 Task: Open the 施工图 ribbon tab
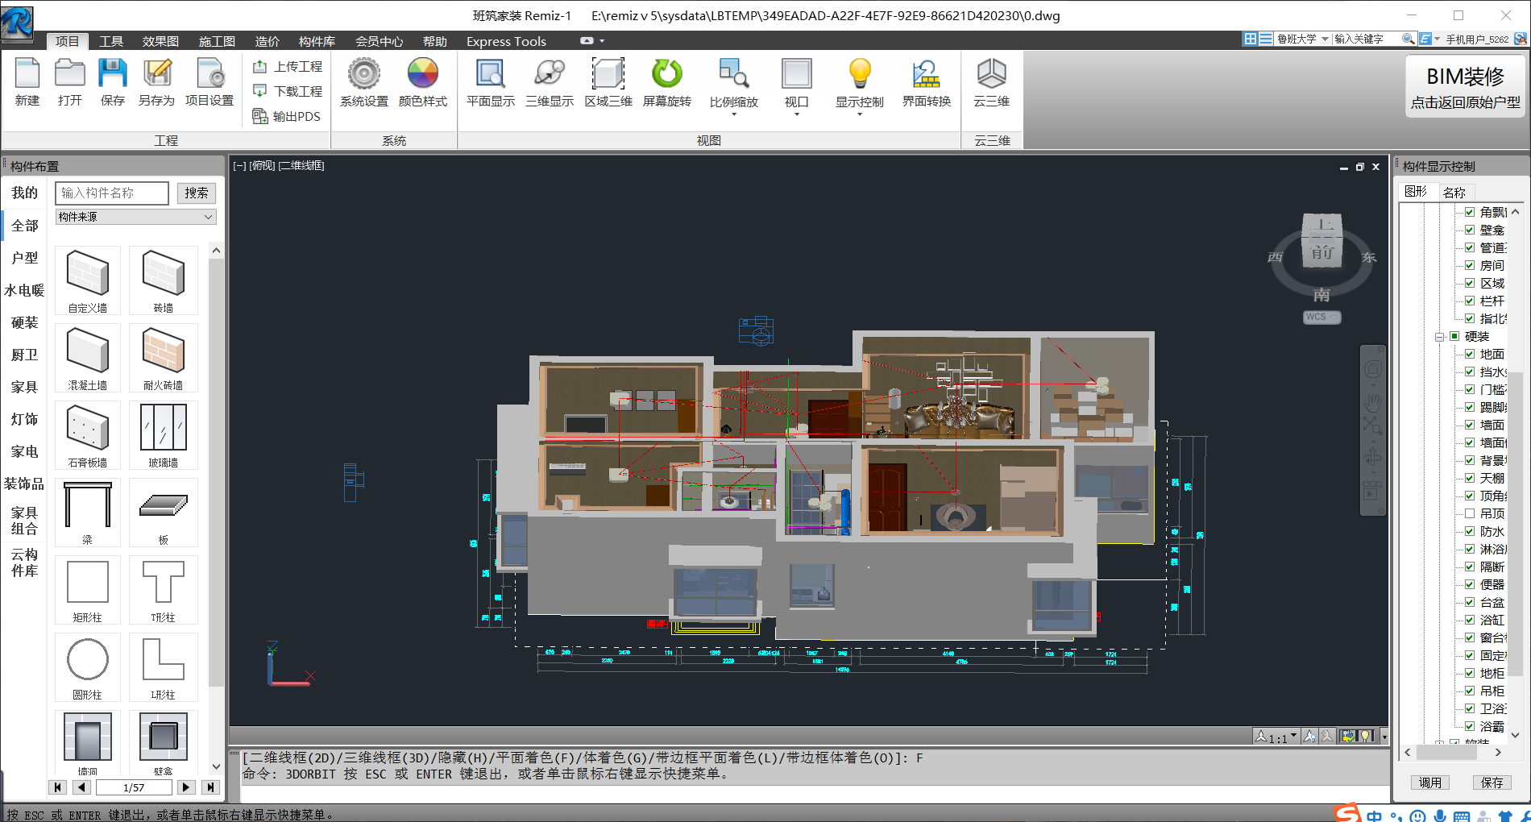(217, 41)
